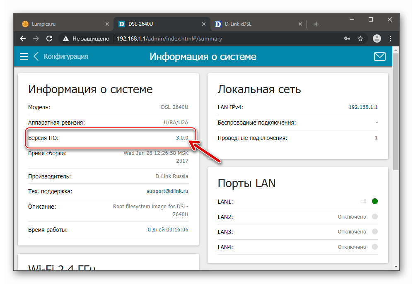Click the Порты LAN heading
This screenshot has height=284, width=413.
coord(246,183)
